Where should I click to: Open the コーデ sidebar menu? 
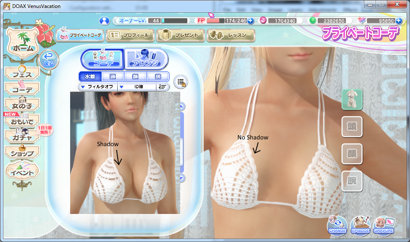pos(22,88)
